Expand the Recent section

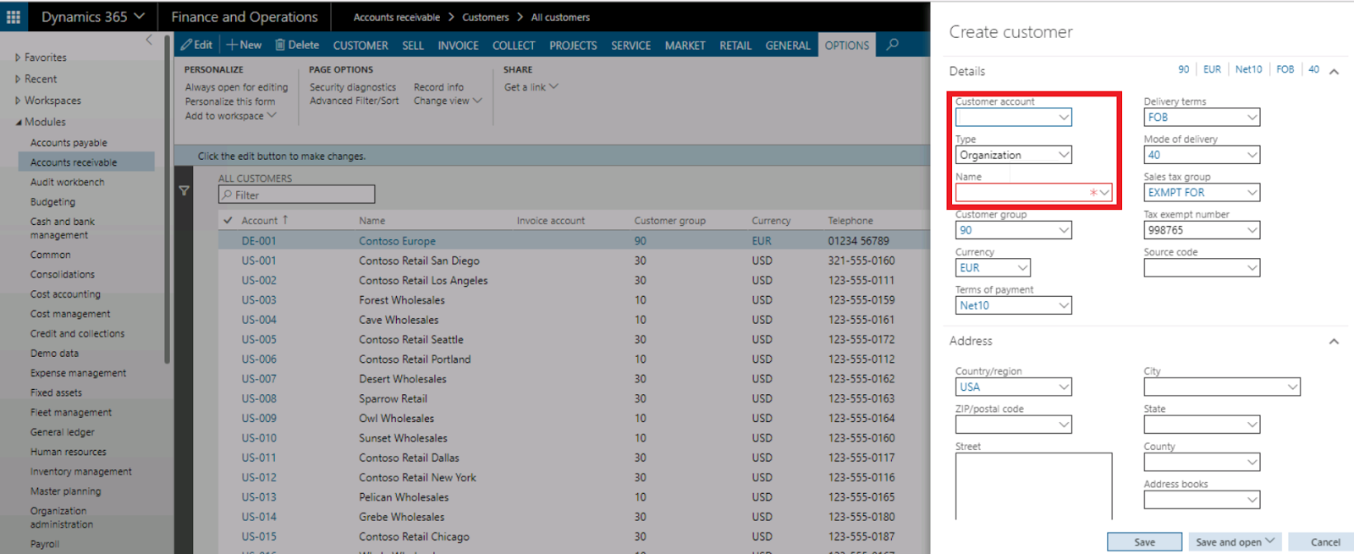tap(36, 79)
